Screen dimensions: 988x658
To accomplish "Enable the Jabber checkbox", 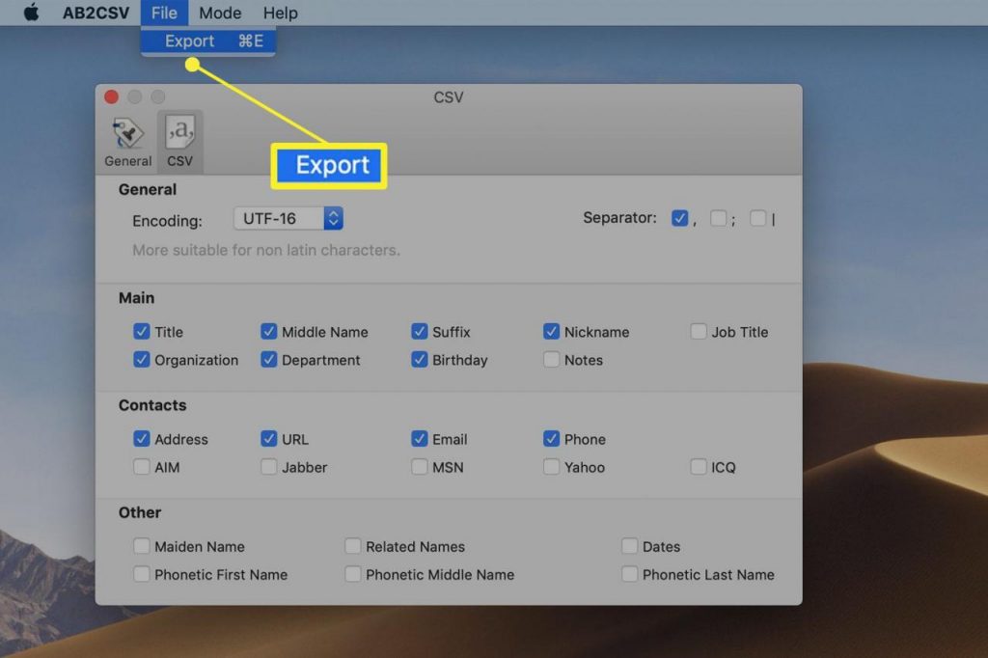I will [x=269, y=467].
